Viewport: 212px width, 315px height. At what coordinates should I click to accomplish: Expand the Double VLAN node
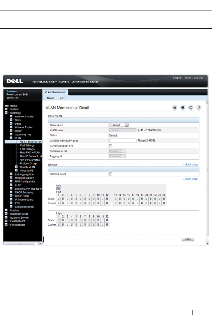click(x=16, y=167)
